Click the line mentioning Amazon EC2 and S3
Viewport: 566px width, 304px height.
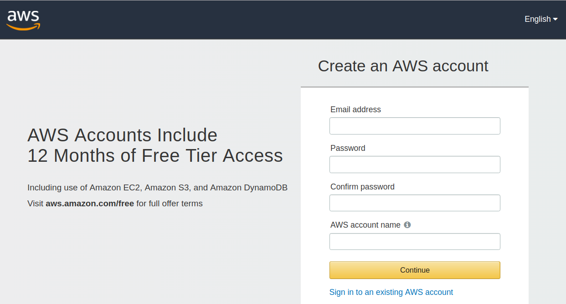tap(157, 188)
